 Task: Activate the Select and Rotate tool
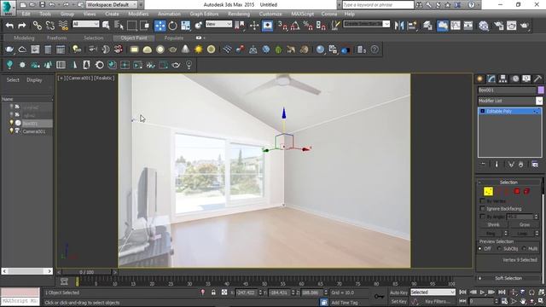point(172,26)
